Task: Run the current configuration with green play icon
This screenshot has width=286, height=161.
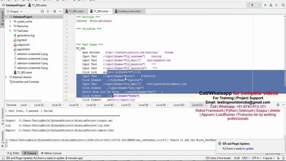Action: (265, 5)
